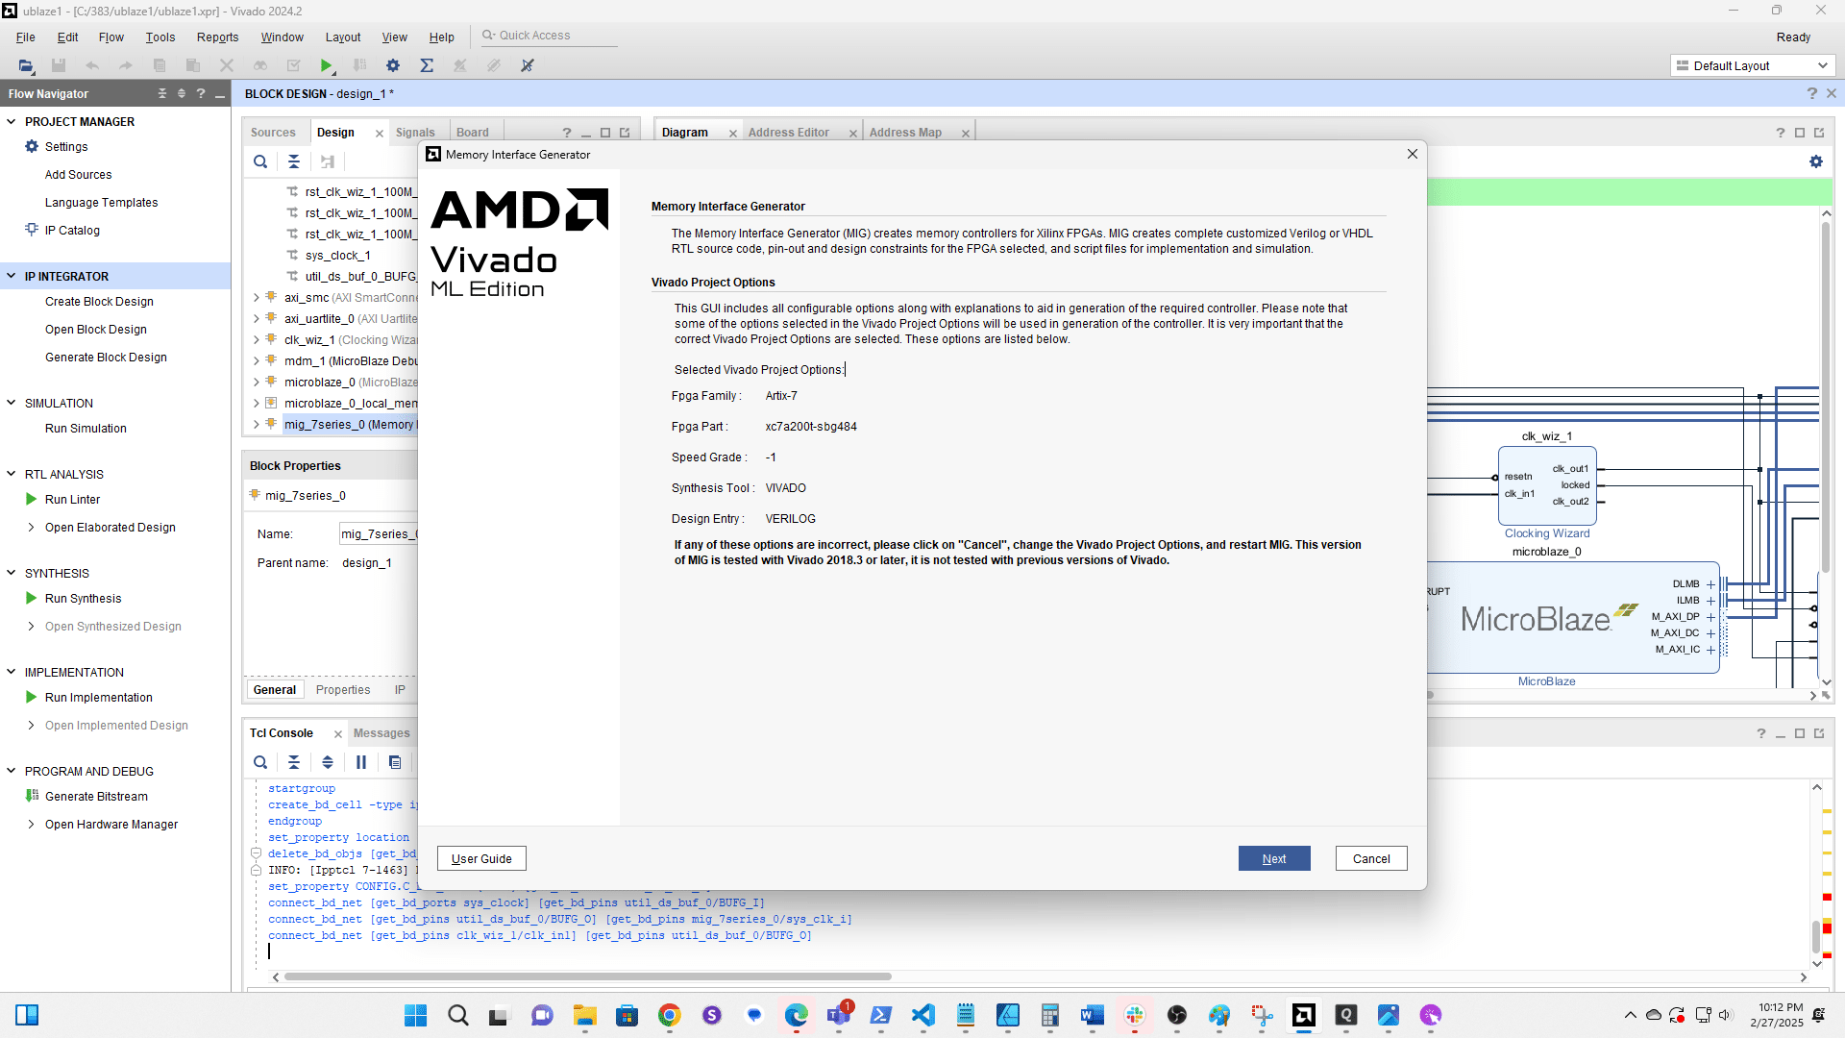Open Settings gear icon in toolbar
The width and height of the screenshot is (1845, 1038).
[x=393, y=65]
